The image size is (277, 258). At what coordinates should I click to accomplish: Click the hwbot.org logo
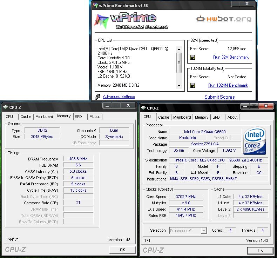(x=223, y=19)
